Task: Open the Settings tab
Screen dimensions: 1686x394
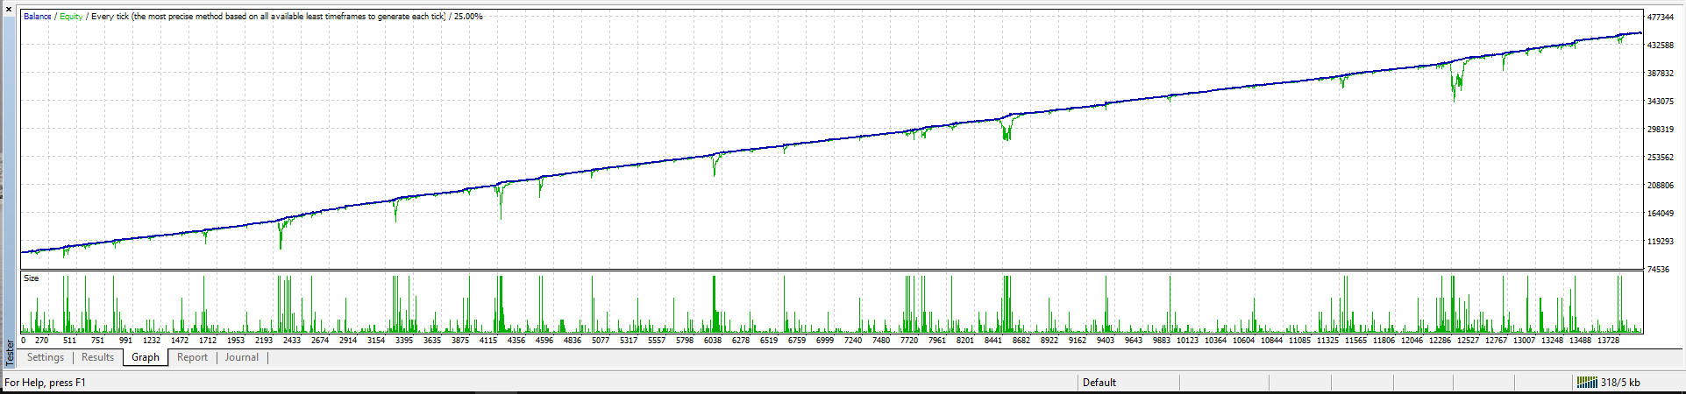Action: coord(46,357)
